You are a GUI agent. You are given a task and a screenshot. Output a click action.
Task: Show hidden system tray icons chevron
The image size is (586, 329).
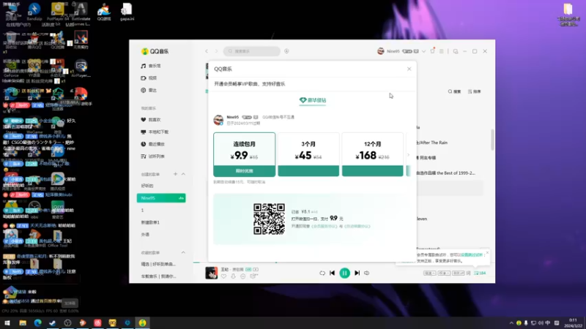pos(511,323)
